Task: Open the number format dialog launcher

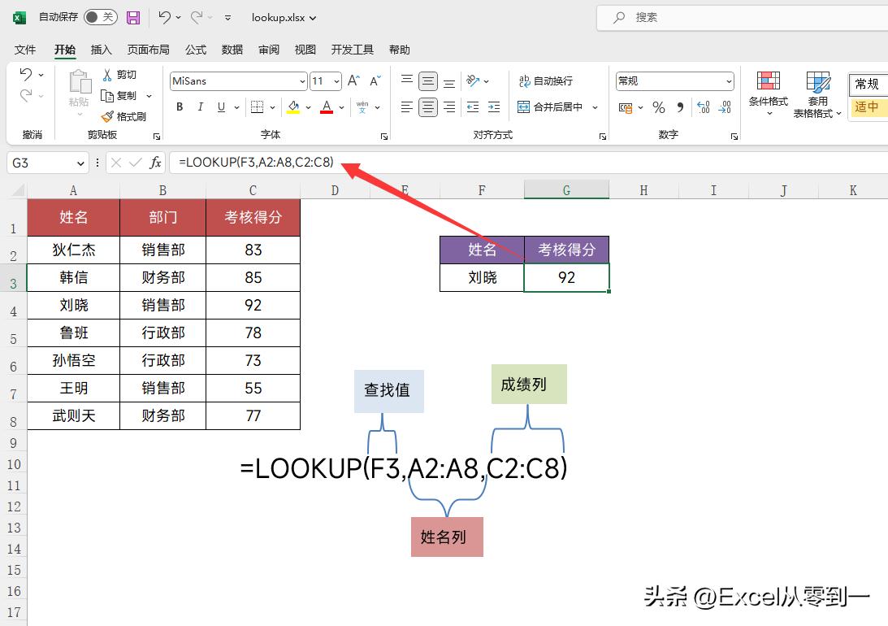Action: tap(734, 137)
